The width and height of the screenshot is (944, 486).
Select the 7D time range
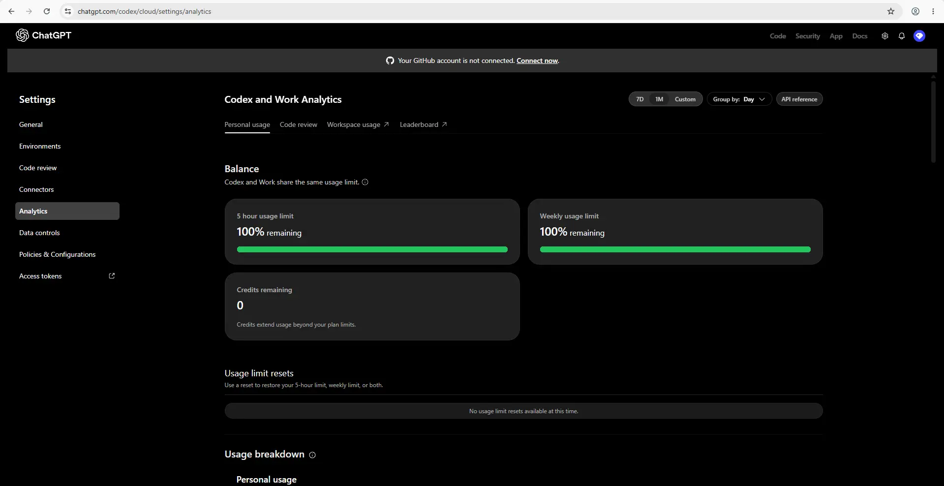coord(640,99)
